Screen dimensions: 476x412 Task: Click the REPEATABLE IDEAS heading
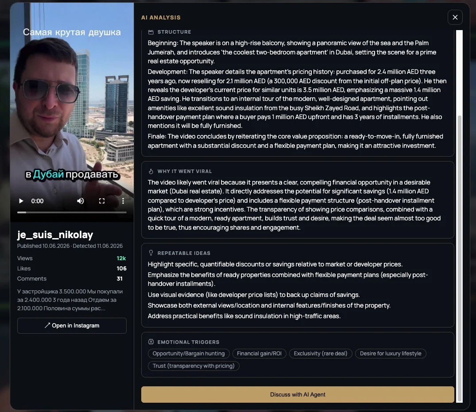point(184,253)
